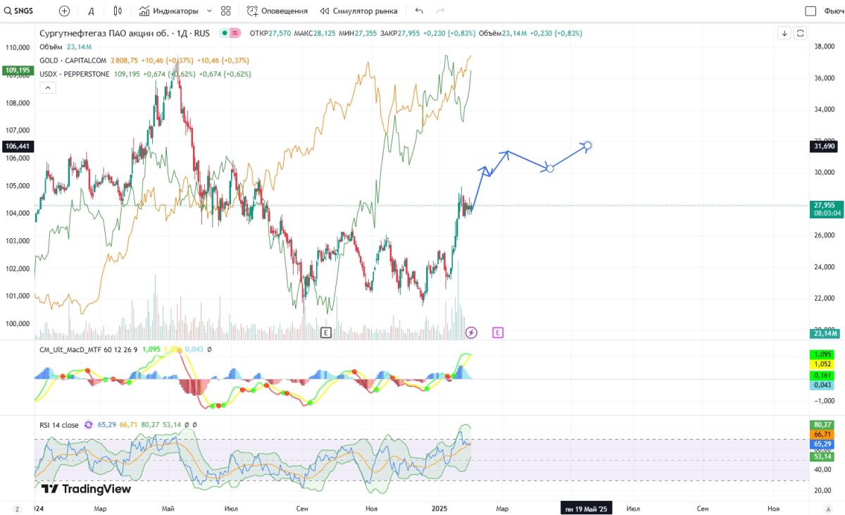This screenshot has height=515, width=845.
Task: Click 2025 on time axis
Action: [440, 508]
